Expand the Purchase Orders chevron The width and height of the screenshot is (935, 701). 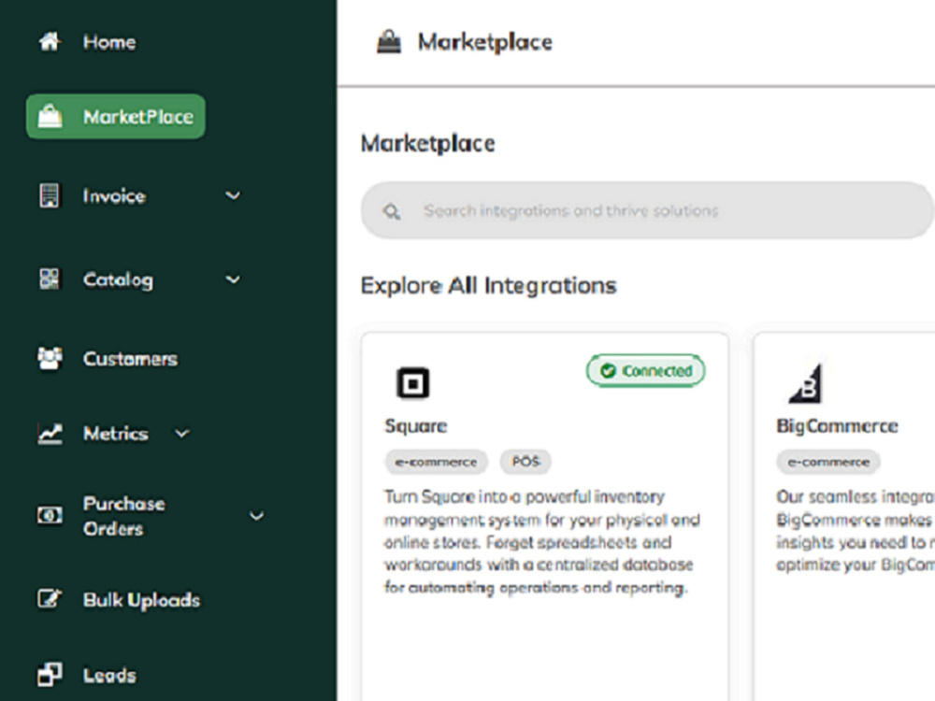coord(256,516)
